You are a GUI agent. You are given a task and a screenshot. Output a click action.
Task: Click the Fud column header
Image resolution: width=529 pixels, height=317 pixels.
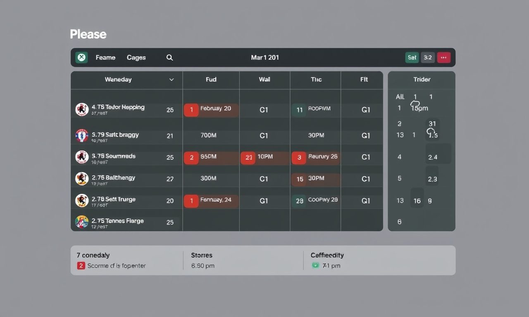pyautogui.click(x=211, y=80)
